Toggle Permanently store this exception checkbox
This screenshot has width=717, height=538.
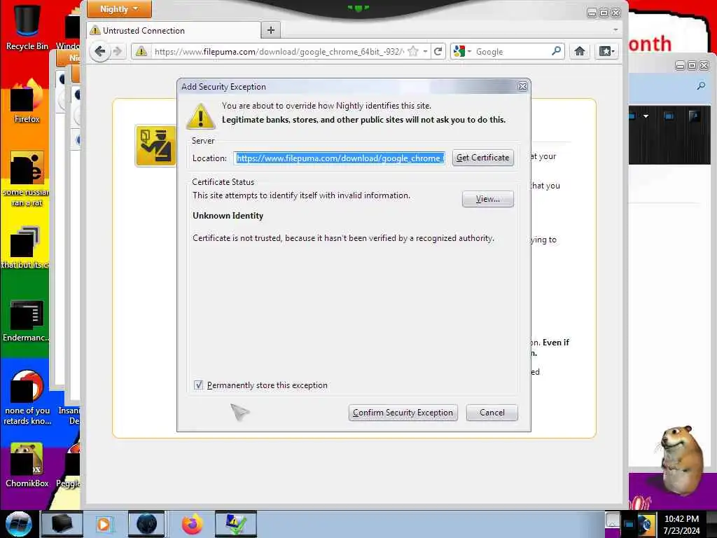click(x=198, y=385)
